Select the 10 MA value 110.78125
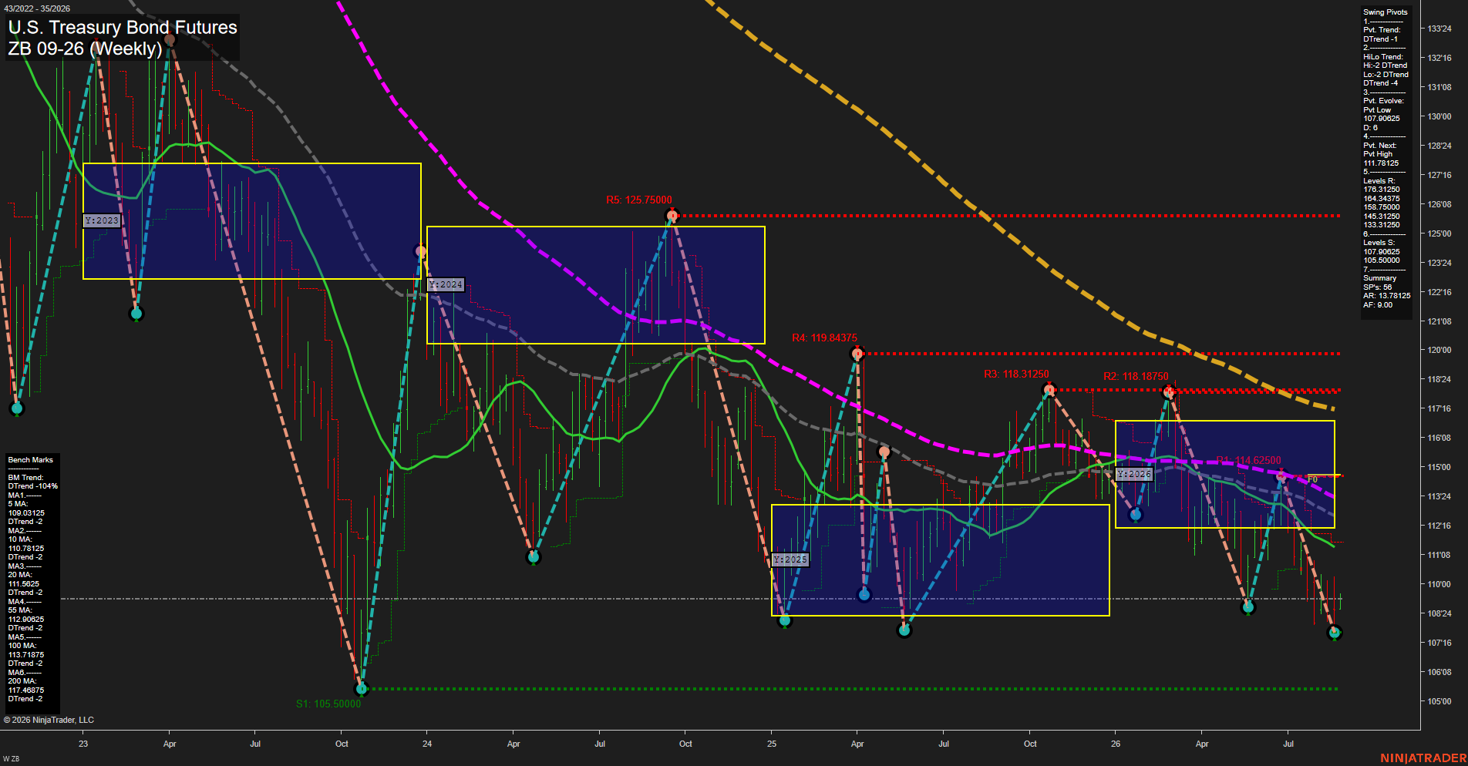This screenshot has width=1468, height=766. click(26, 548)
